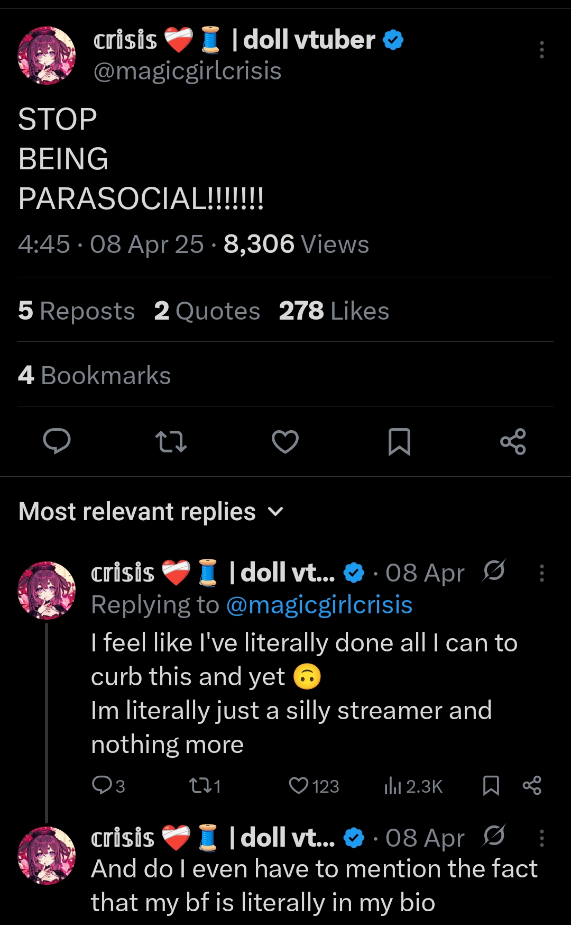The image size is (571, 925).
Task: Bookmark the first reply
Action: click(491, 786)
